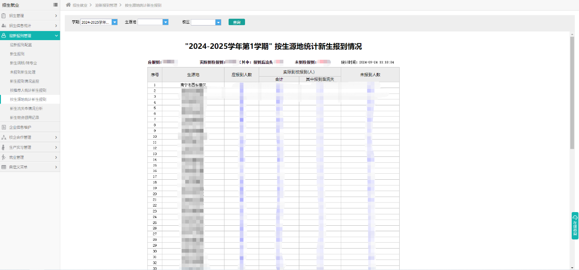
Task: Expand the 自定义菜单 chevron
Action: [x=56, y=167]
